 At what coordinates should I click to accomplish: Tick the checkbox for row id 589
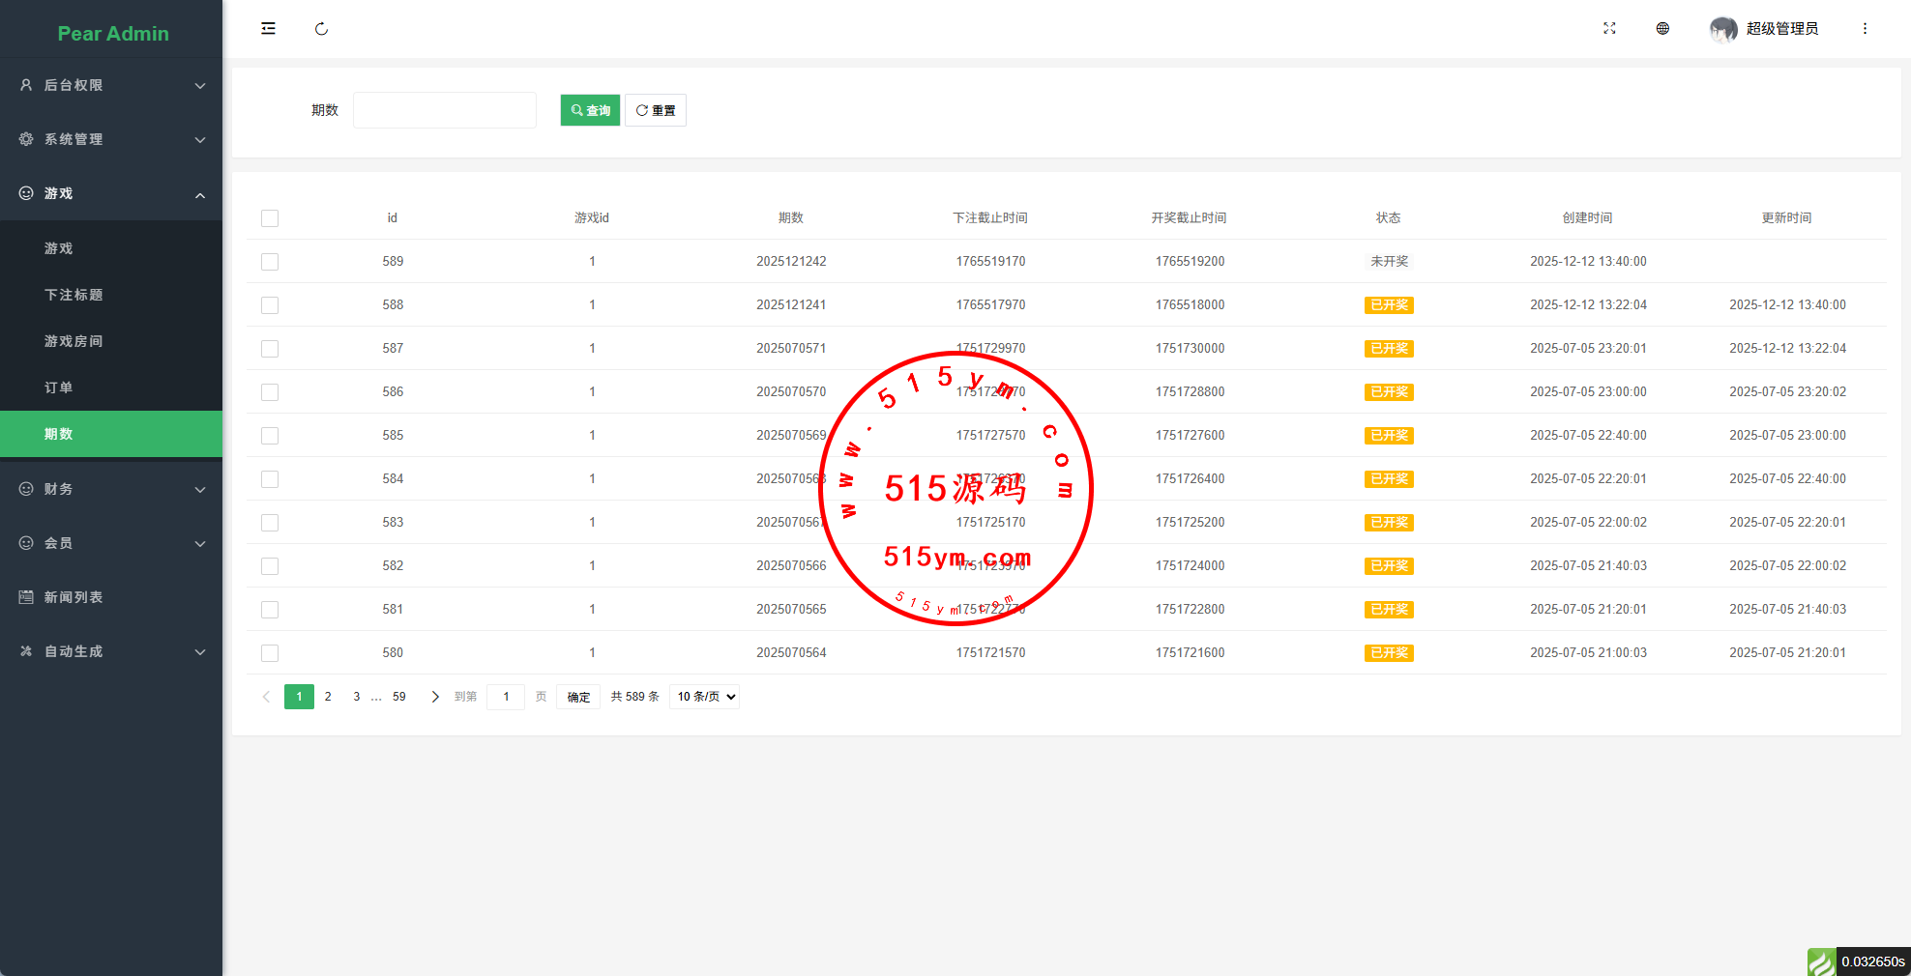[270, 262]
